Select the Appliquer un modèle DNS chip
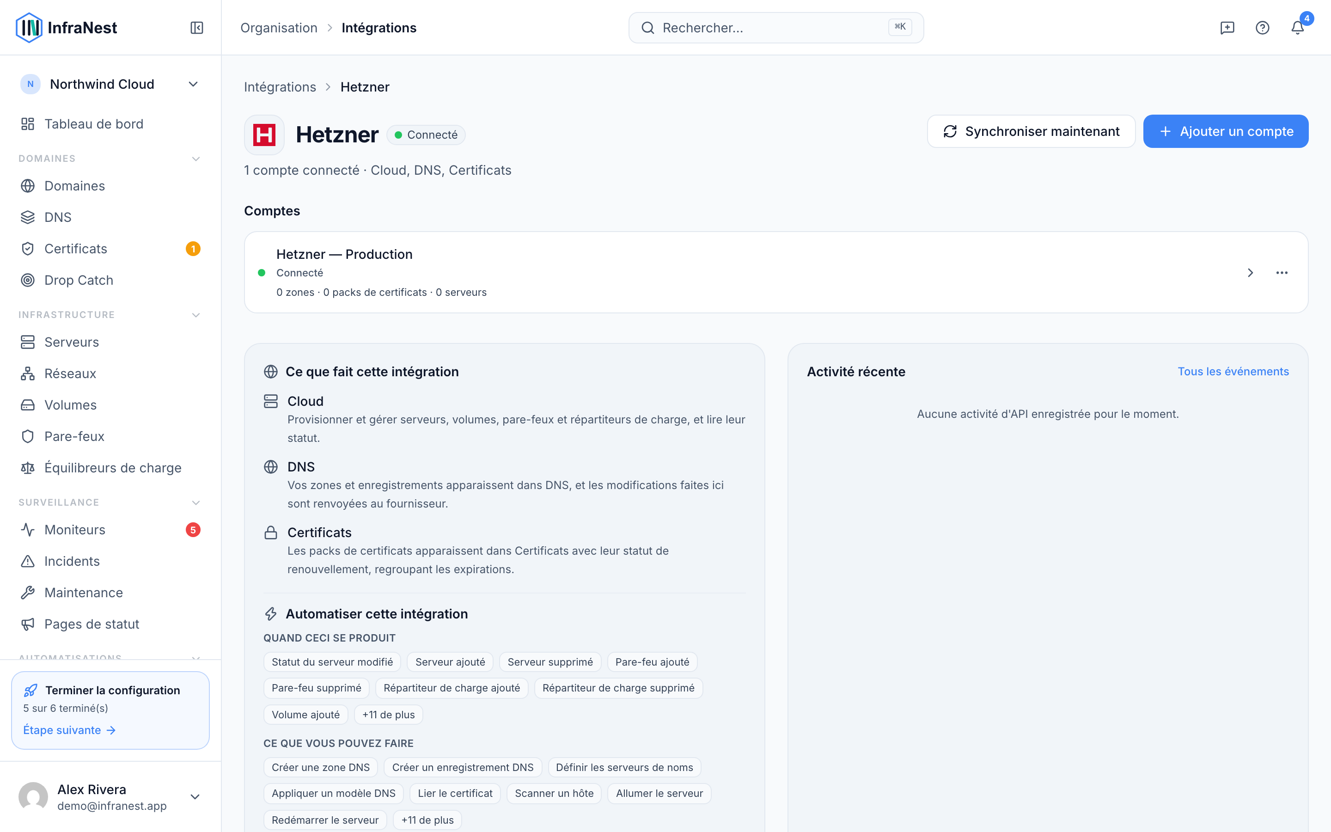Image resolution: width=1331 pixels, height=832 pixels. [333, 794]
